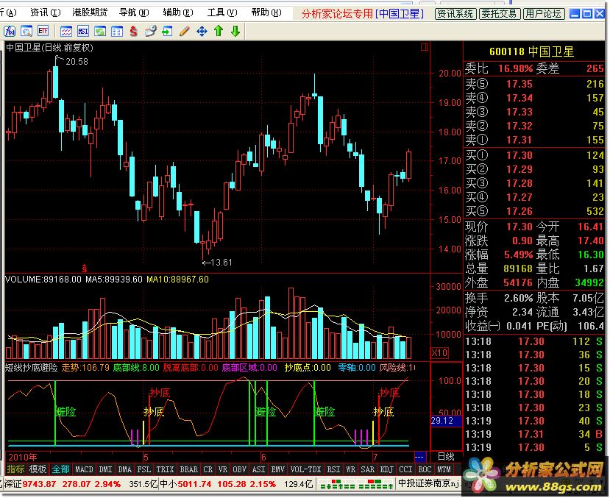Screen dimensions: 610x498
Task: Click the 委托交易 button
Action: coord(499,14)
